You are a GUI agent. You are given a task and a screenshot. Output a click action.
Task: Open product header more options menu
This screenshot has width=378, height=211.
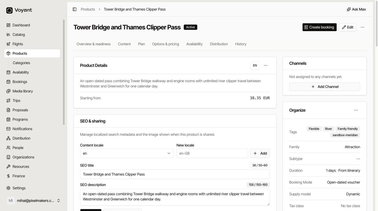click(x=363, y=27)
